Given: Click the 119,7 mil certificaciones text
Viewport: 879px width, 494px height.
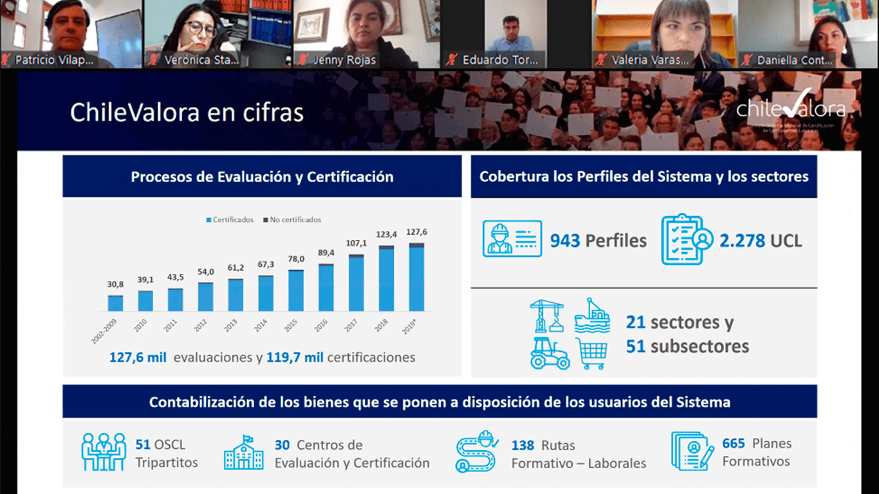Looking at the screenshot, I should coord(341,358).
